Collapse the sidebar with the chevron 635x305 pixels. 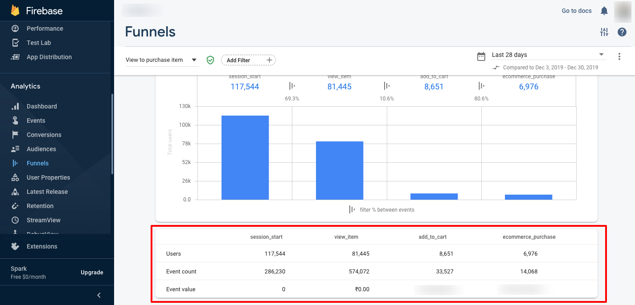click(99, 295)
